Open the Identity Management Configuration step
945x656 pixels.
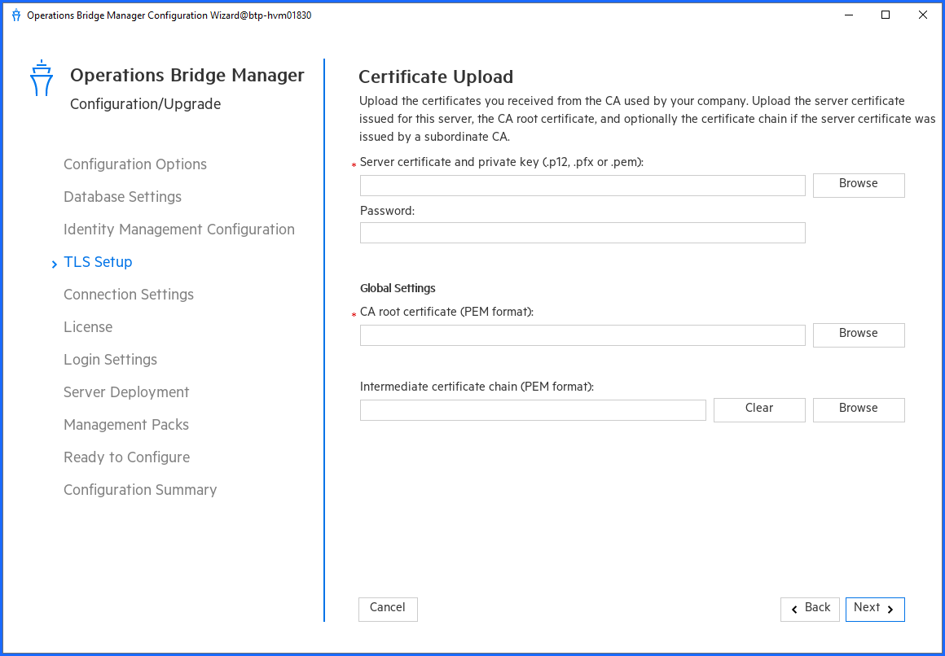point(178,230)
